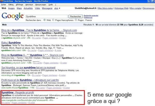The width and height of the screenshot is (155, 106).
Task: Open Pages similaires for mangakulte.com result
Action: point(19,103)
